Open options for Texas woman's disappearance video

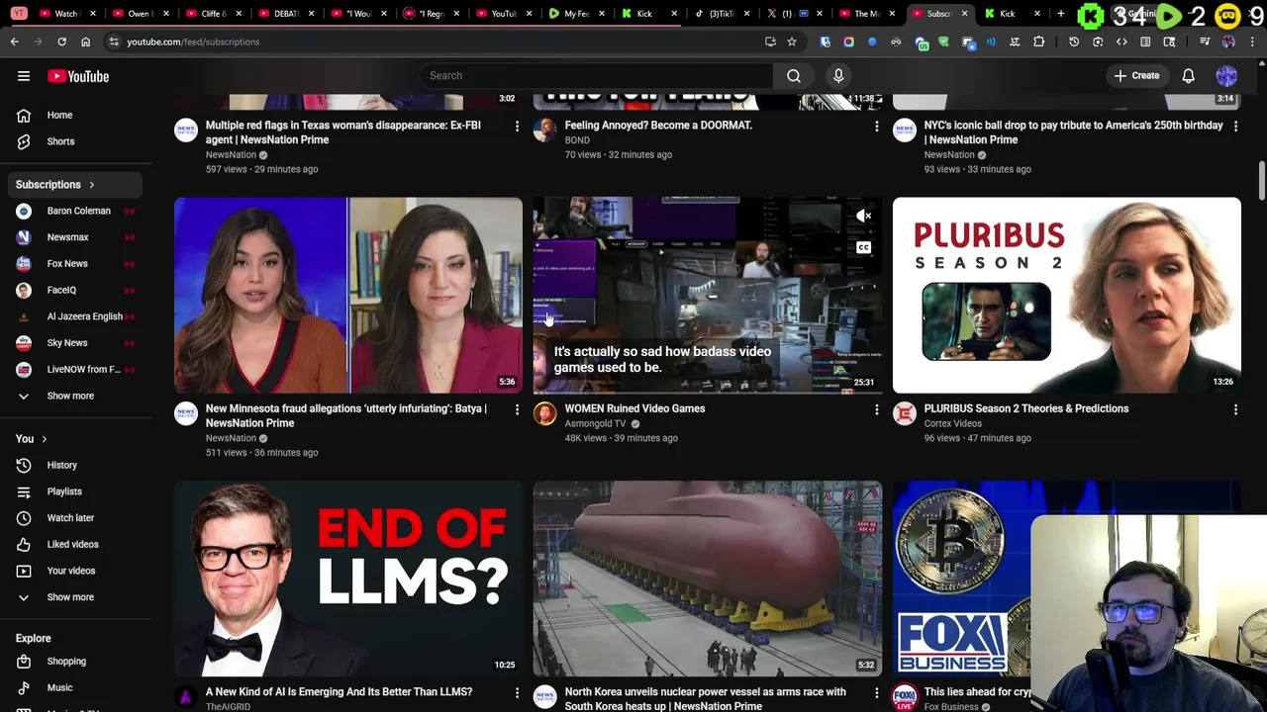(517, 127)
